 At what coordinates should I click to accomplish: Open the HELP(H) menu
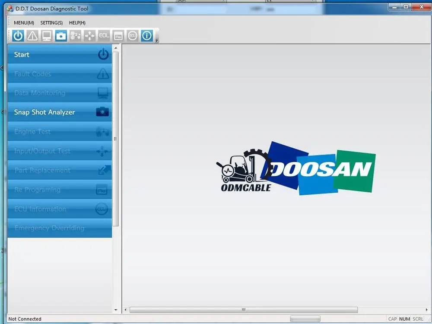click(x=77, y=22)
